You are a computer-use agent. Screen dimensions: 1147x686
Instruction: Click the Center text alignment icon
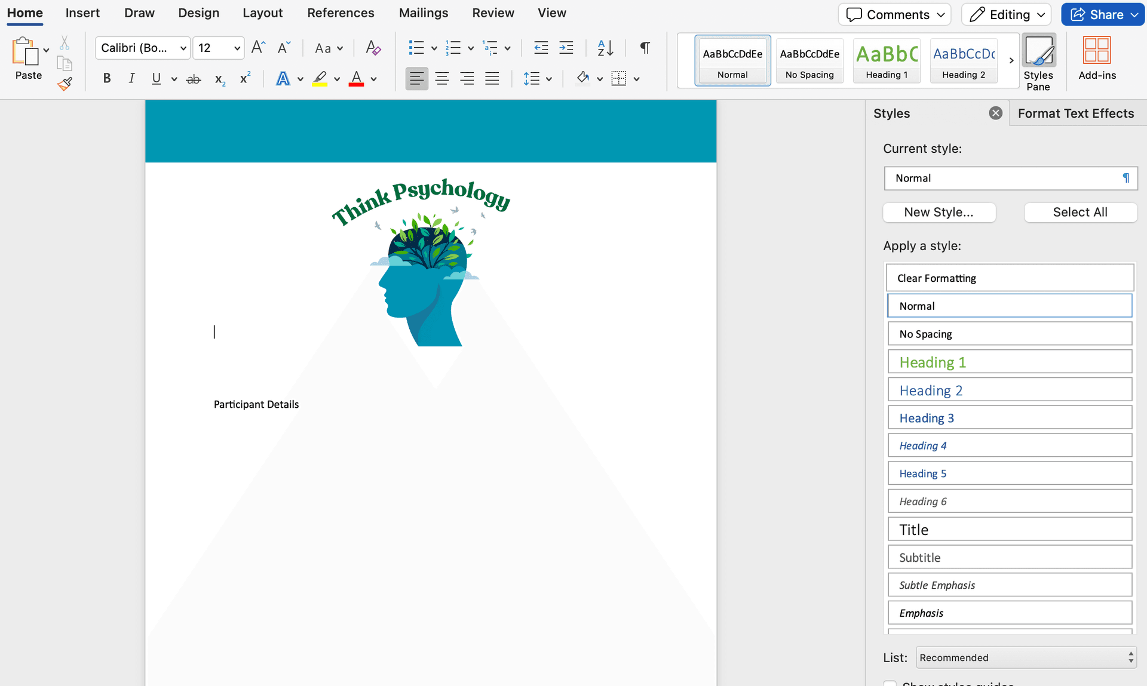click(x=441, y=79)
